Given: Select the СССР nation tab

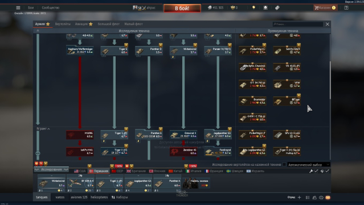Looking at the screenshot, I should [x=117, y=171].
